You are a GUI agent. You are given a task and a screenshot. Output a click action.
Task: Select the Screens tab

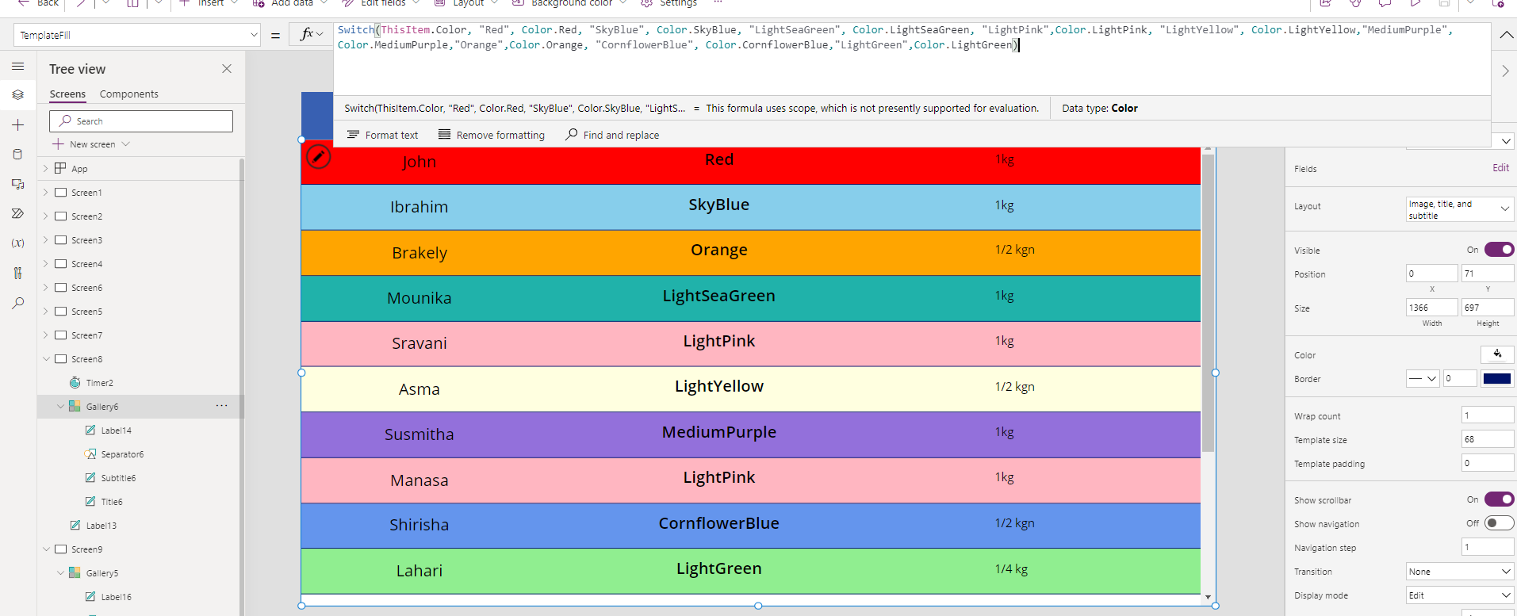pos(67,94)
